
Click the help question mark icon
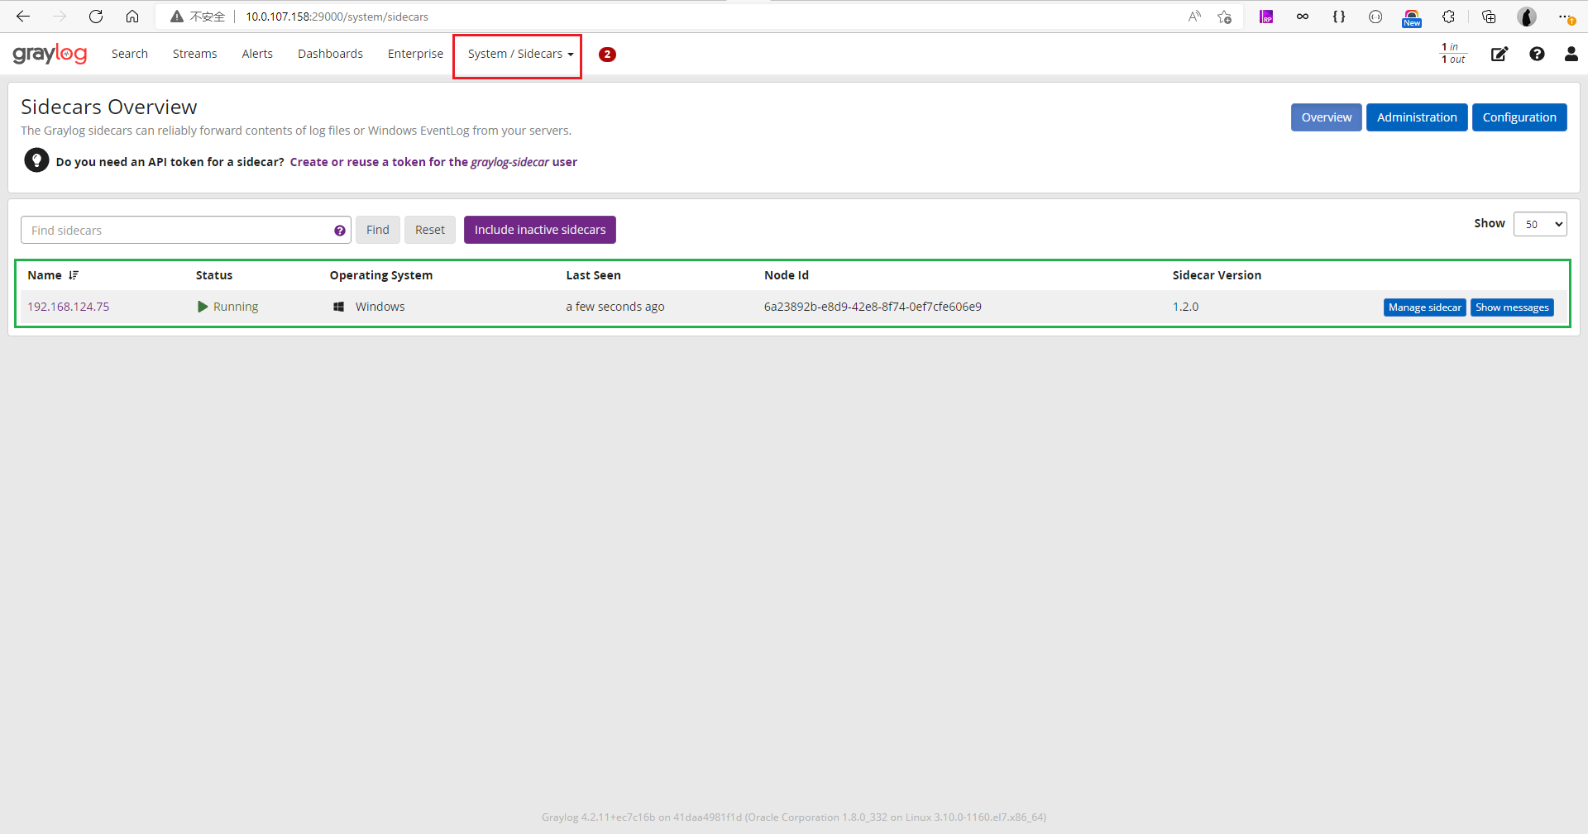tap(1537, 55)
